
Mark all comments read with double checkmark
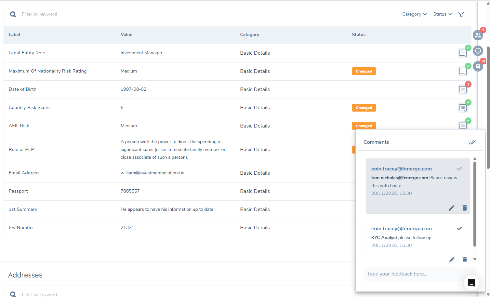click(472, 142)
